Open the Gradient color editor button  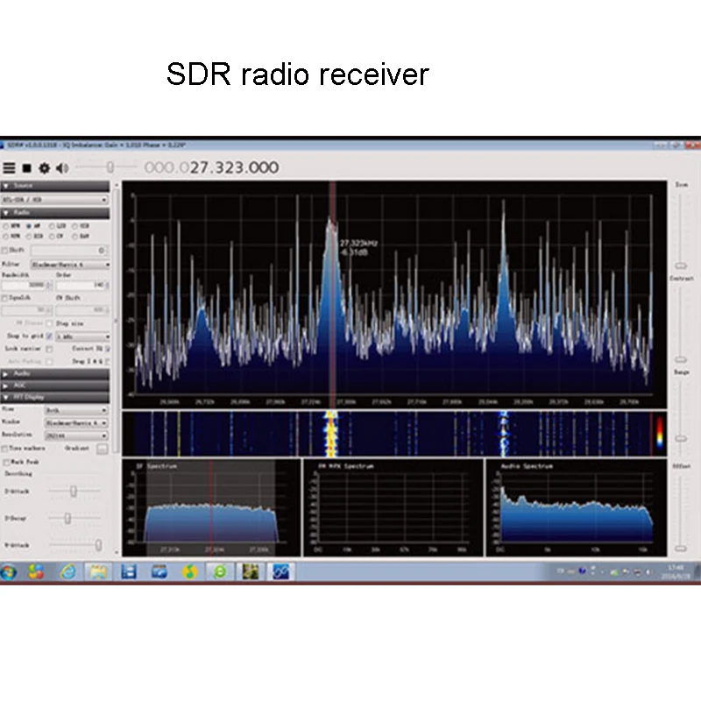[103, 449]
